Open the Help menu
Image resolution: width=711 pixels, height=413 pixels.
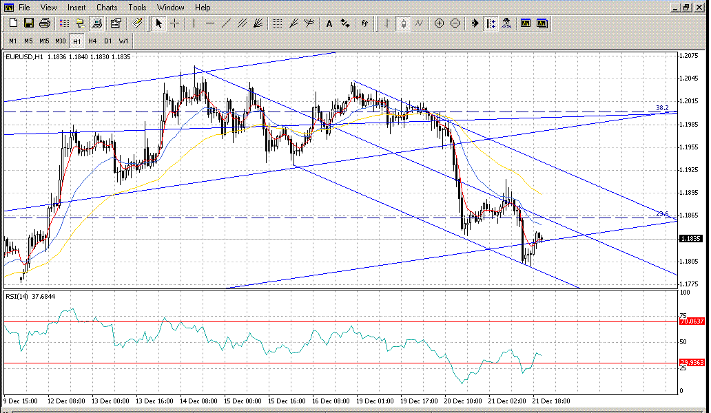203,8
